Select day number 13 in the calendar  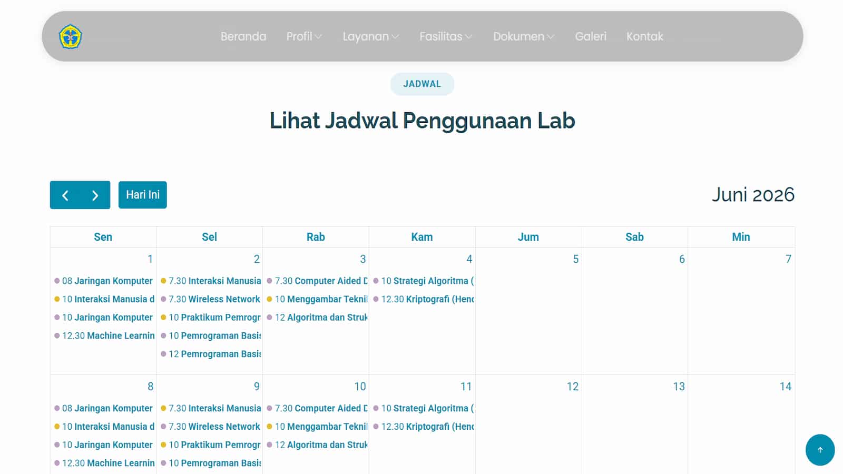click(x=679, y=387)
